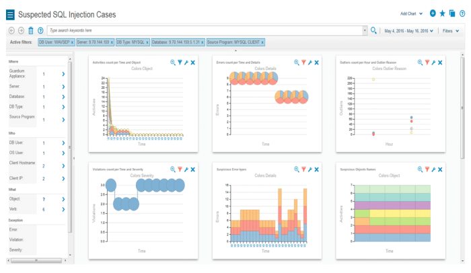Open filter on Errors count per Time chart
471x273 pixels.
coord(303,63)
